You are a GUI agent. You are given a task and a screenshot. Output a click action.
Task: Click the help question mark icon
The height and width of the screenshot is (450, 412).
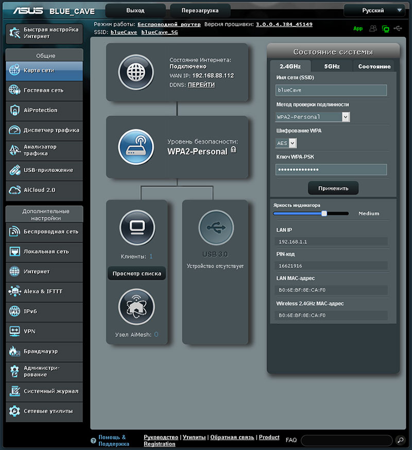(93, 441)
